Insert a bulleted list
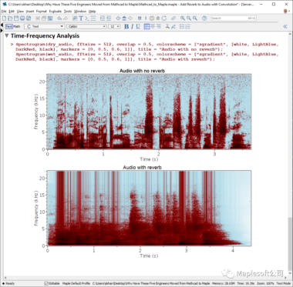 tap(182, 26)
